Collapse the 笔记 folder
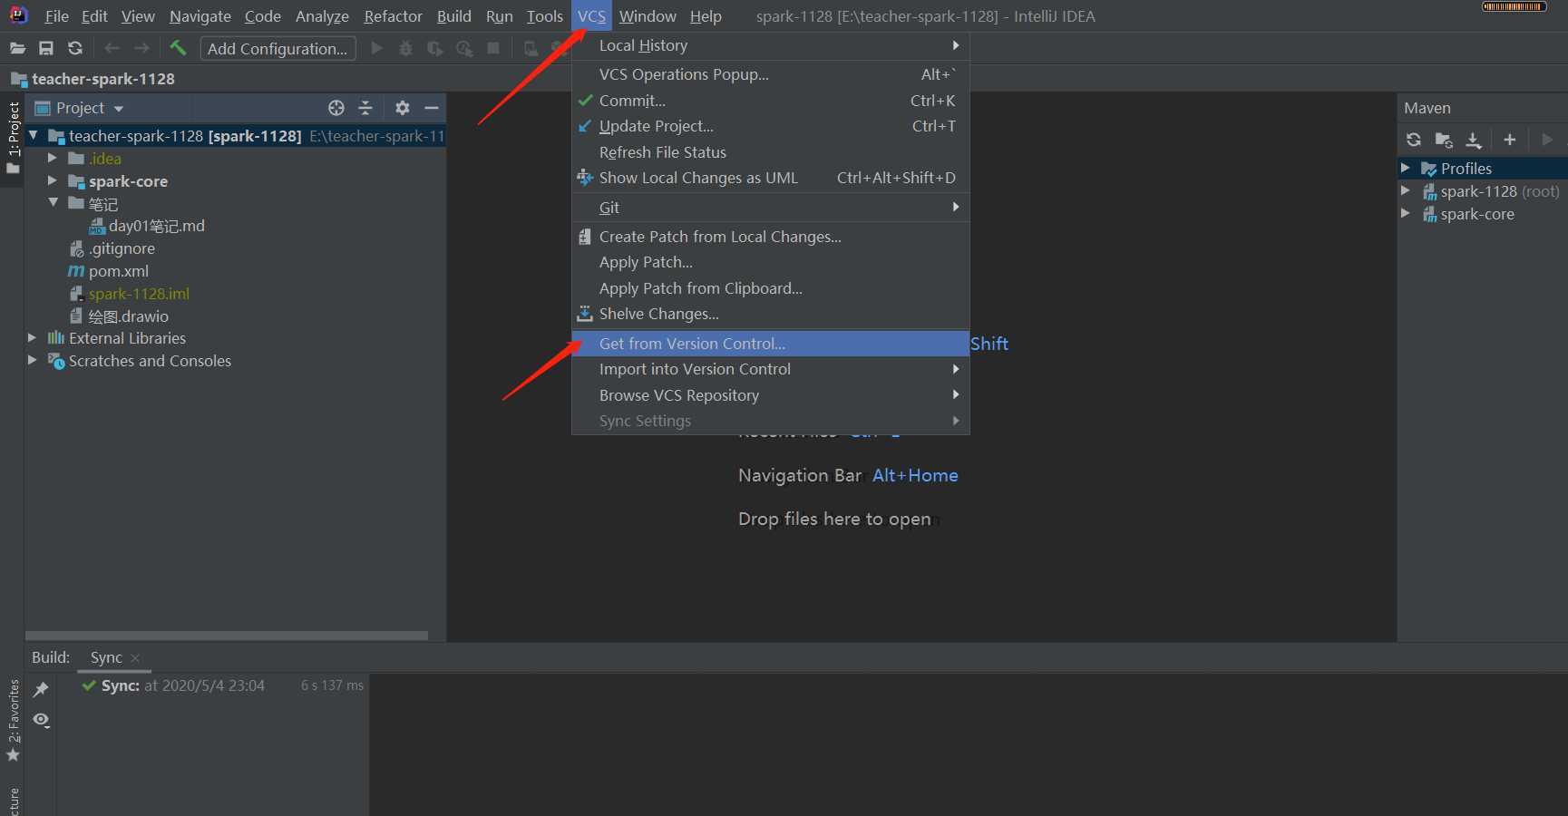1568x816 pixels. tap(53, 203)
